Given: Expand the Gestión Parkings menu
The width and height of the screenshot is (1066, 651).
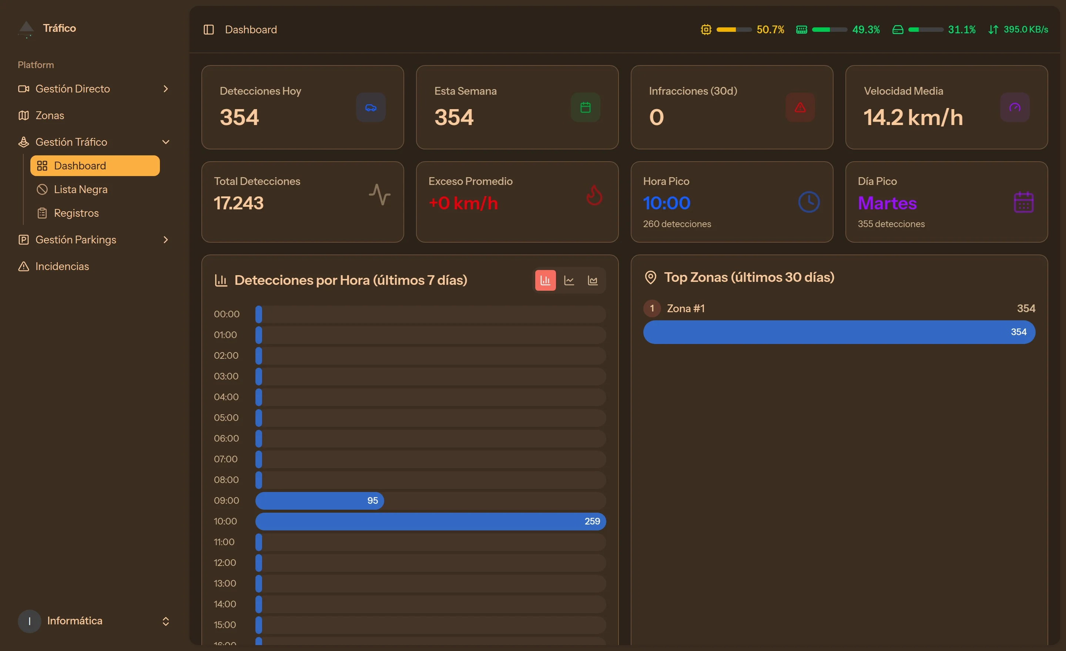Looking at the screenshot, I should pos(94,239).
